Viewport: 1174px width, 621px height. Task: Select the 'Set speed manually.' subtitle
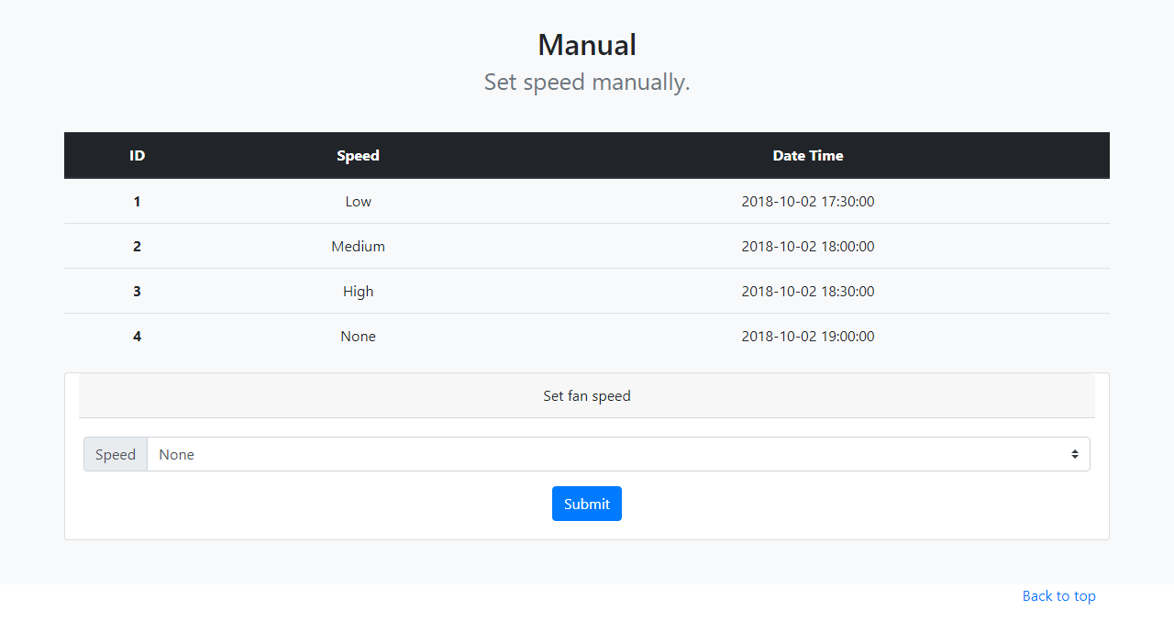point(587,82)
